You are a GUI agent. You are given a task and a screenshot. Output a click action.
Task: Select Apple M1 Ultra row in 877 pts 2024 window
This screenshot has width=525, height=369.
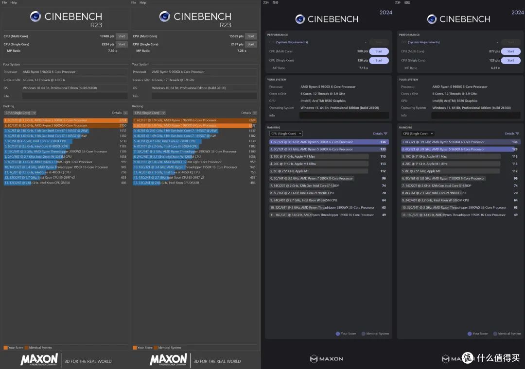click(x=461, y=164)
